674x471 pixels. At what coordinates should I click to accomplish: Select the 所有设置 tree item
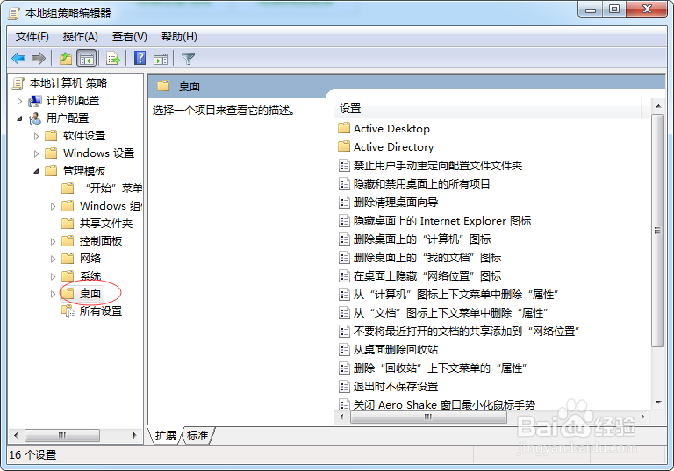click(92, 311)
